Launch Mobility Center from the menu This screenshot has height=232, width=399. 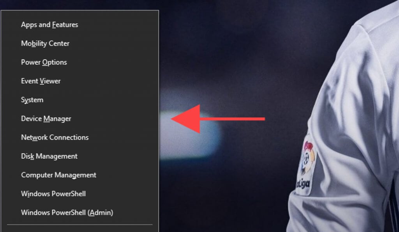45,44
